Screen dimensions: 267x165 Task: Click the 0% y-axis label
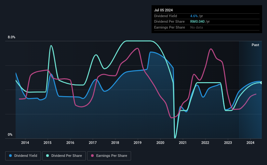[x=10, y=134]
